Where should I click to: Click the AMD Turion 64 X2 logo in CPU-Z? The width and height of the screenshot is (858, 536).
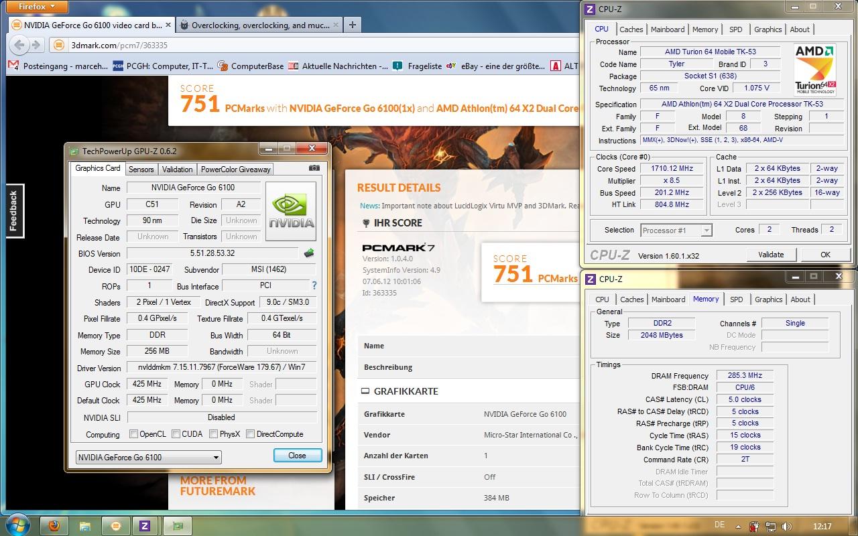(x=815, y=69)
